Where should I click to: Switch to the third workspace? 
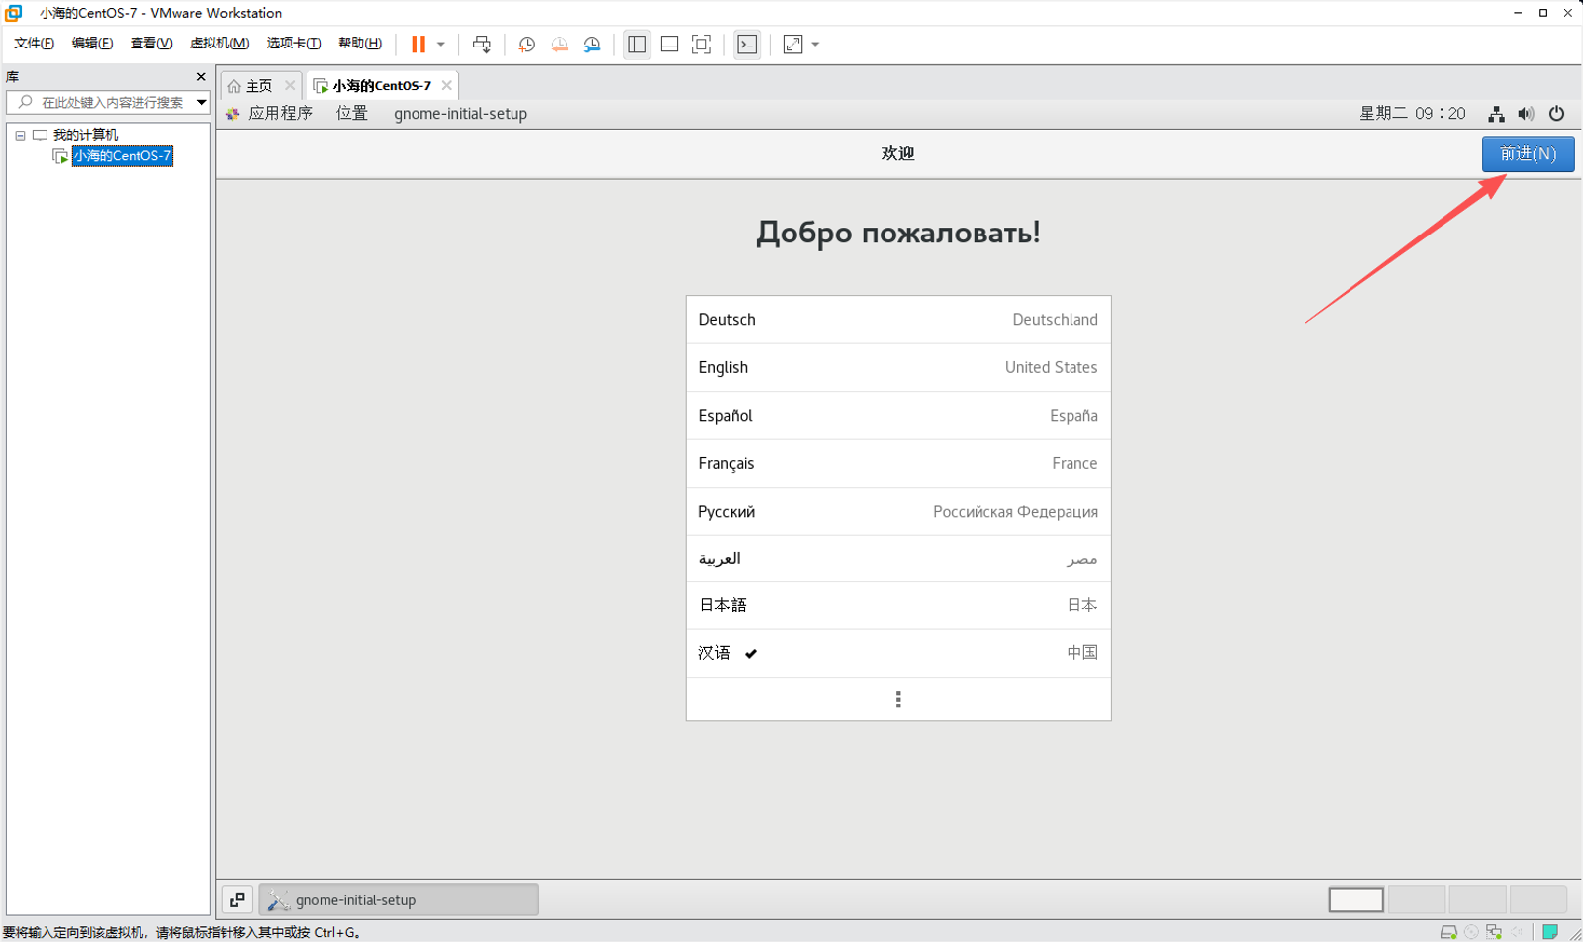tap(1477, 899)
